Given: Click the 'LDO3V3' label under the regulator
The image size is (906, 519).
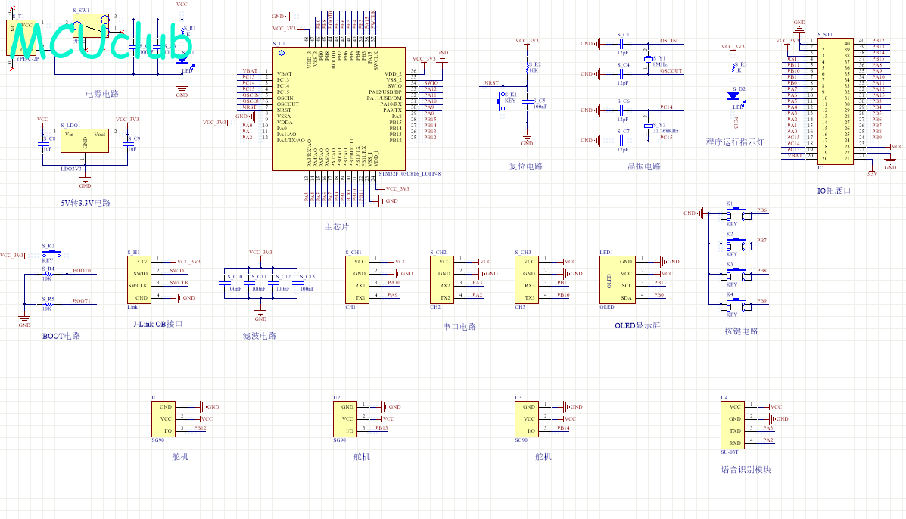Looking at the screenshot, I should 71,169.
